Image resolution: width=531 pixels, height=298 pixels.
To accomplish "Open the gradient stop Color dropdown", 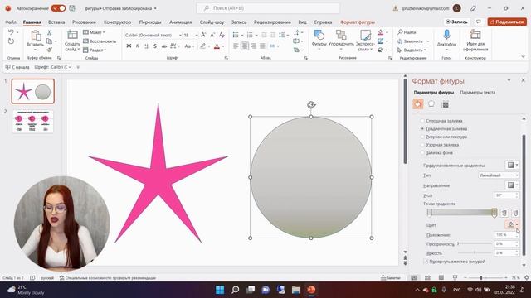I will pyautogui.click(x=517, y=224).
